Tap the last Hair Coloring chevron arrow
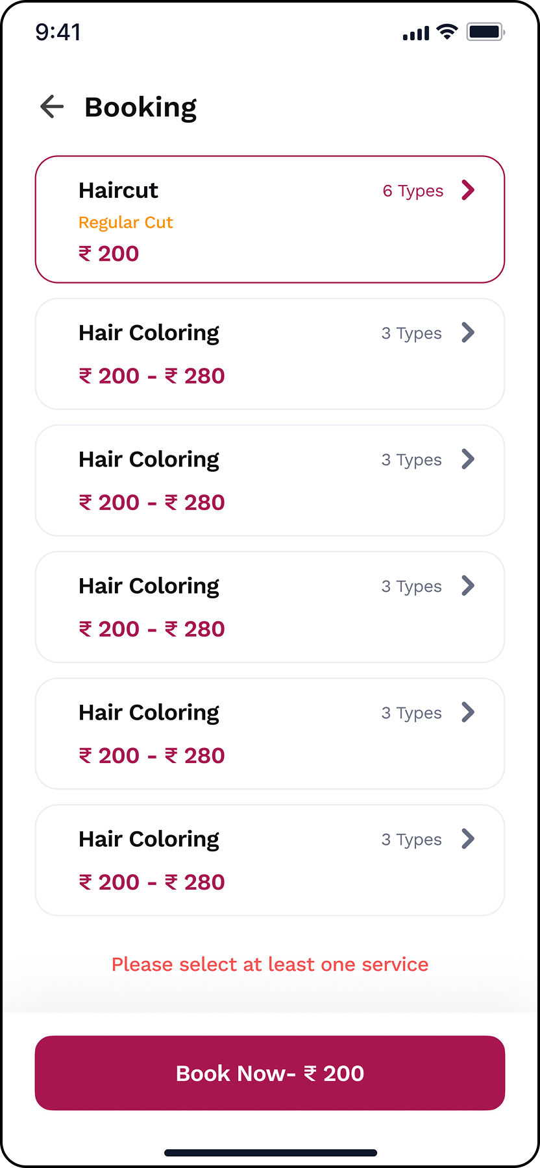This screenshot has width=540, height=1168. [x=468, y=839]
